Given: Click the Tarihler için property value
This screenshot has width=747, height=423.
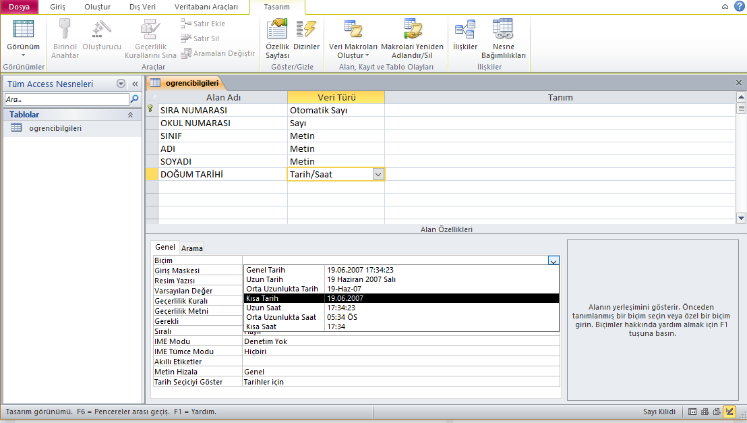Looking at the screenshot, I should point(401,382).
